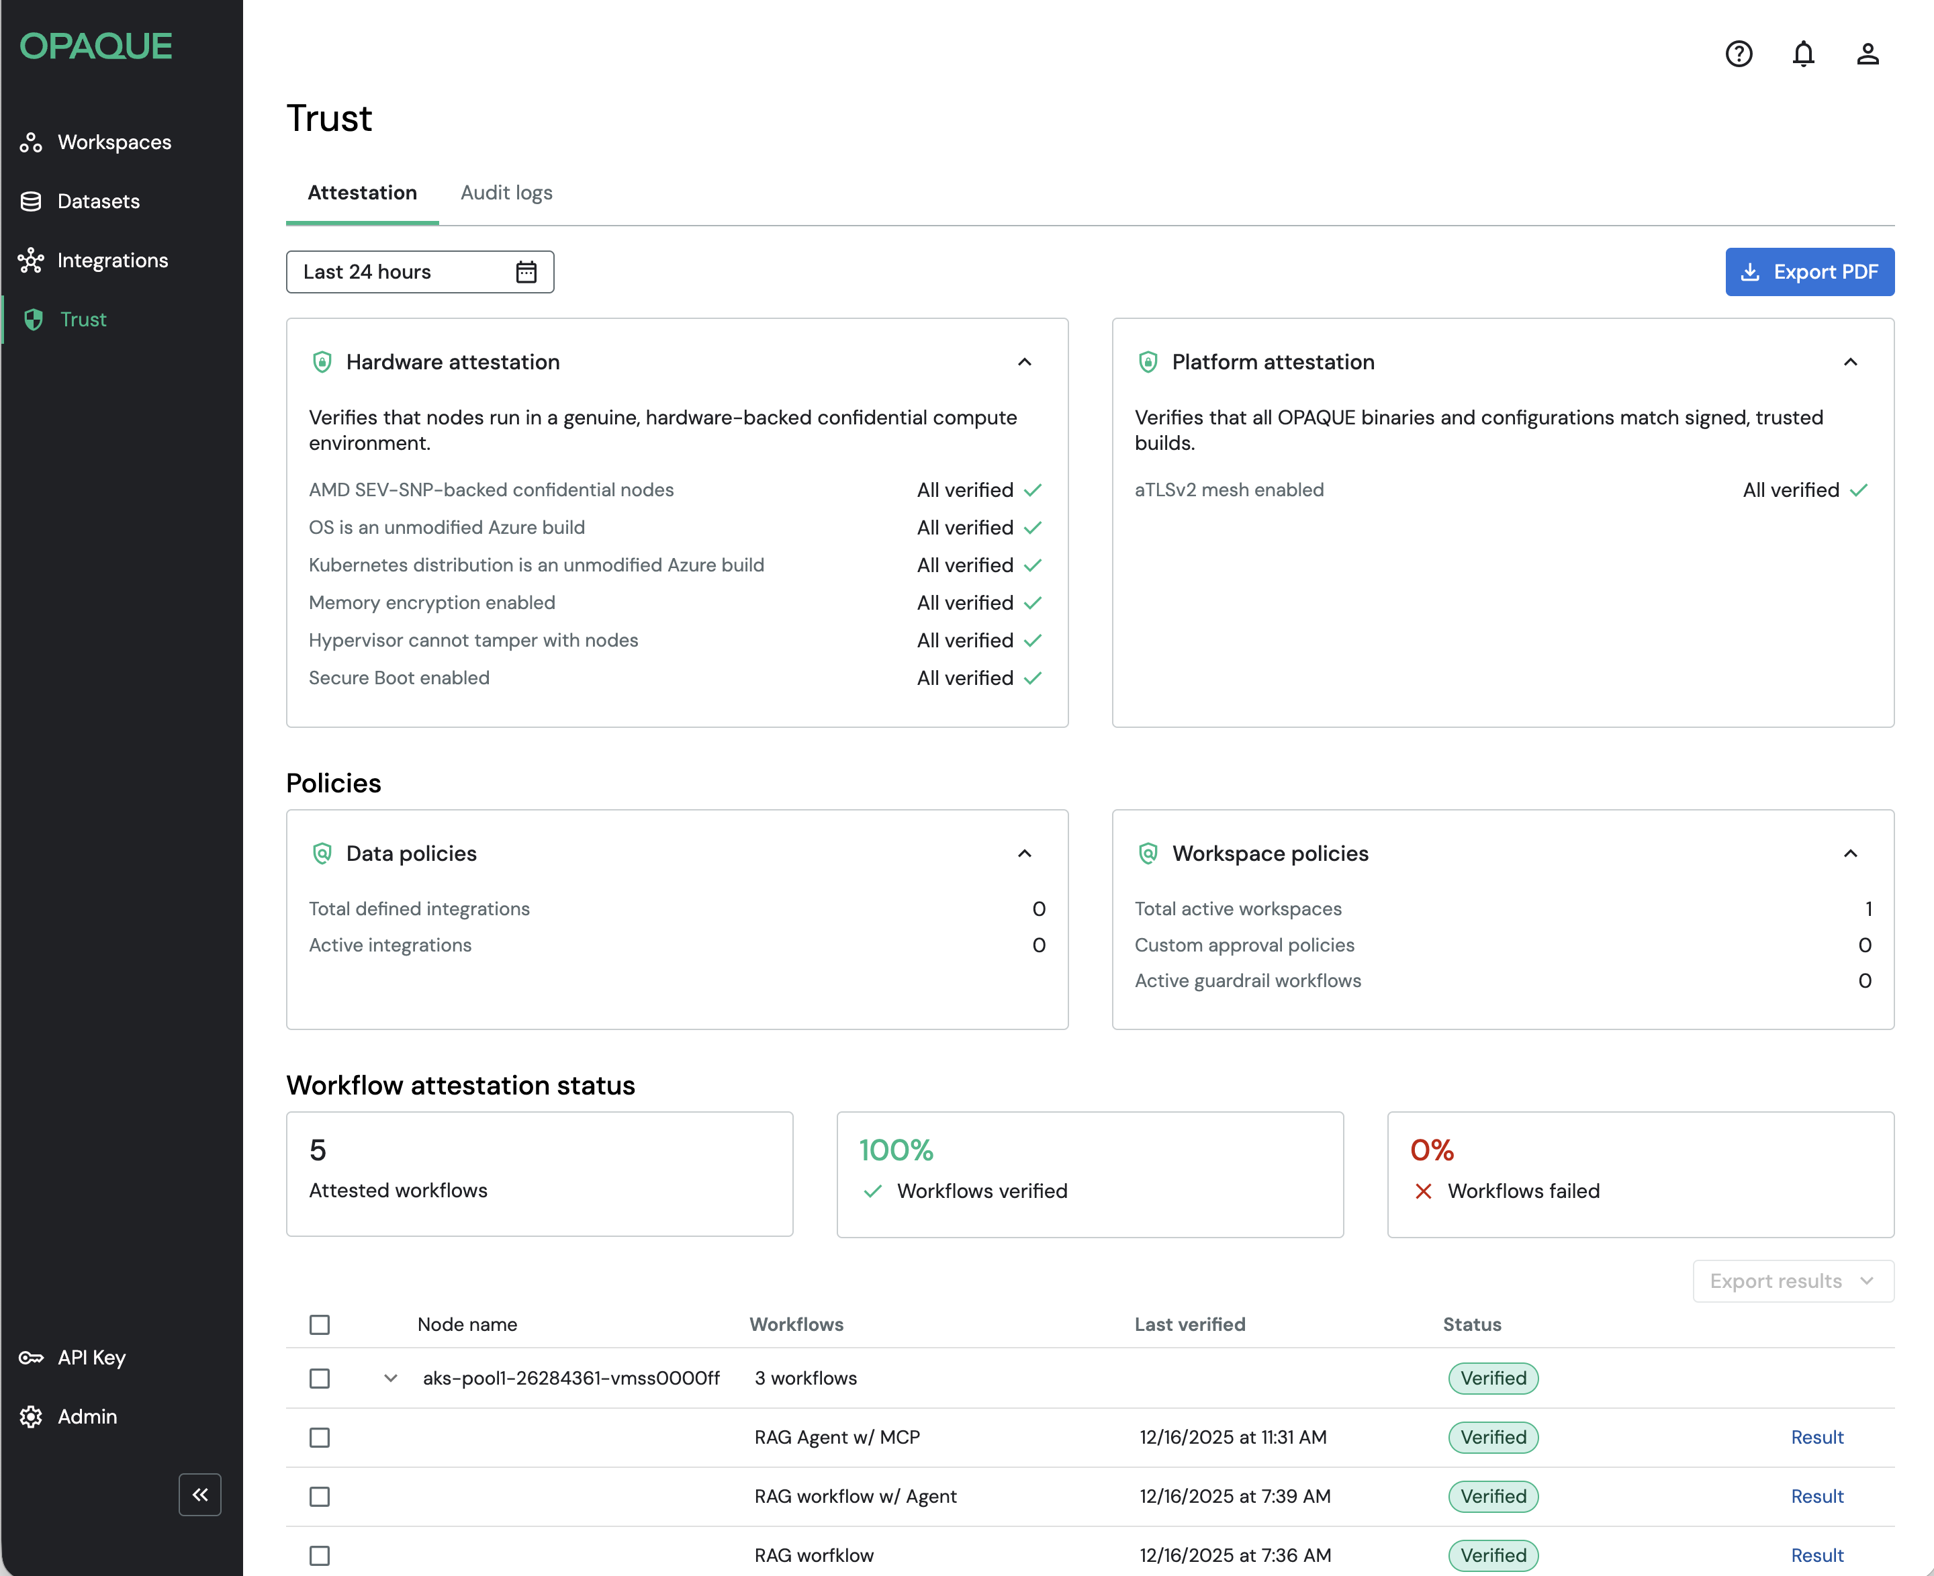Open Result link for RAG workflow w/ Agent
The height and width of the screenshot is (1576, 1934).
coord(1816,1496)
